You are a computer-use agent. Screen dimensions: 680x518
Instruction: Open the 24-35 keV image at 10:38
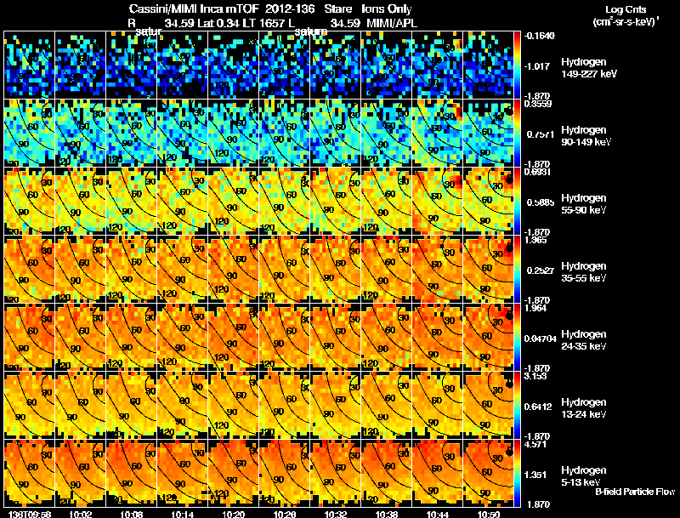pyautogui.click(x=387, y=338)
